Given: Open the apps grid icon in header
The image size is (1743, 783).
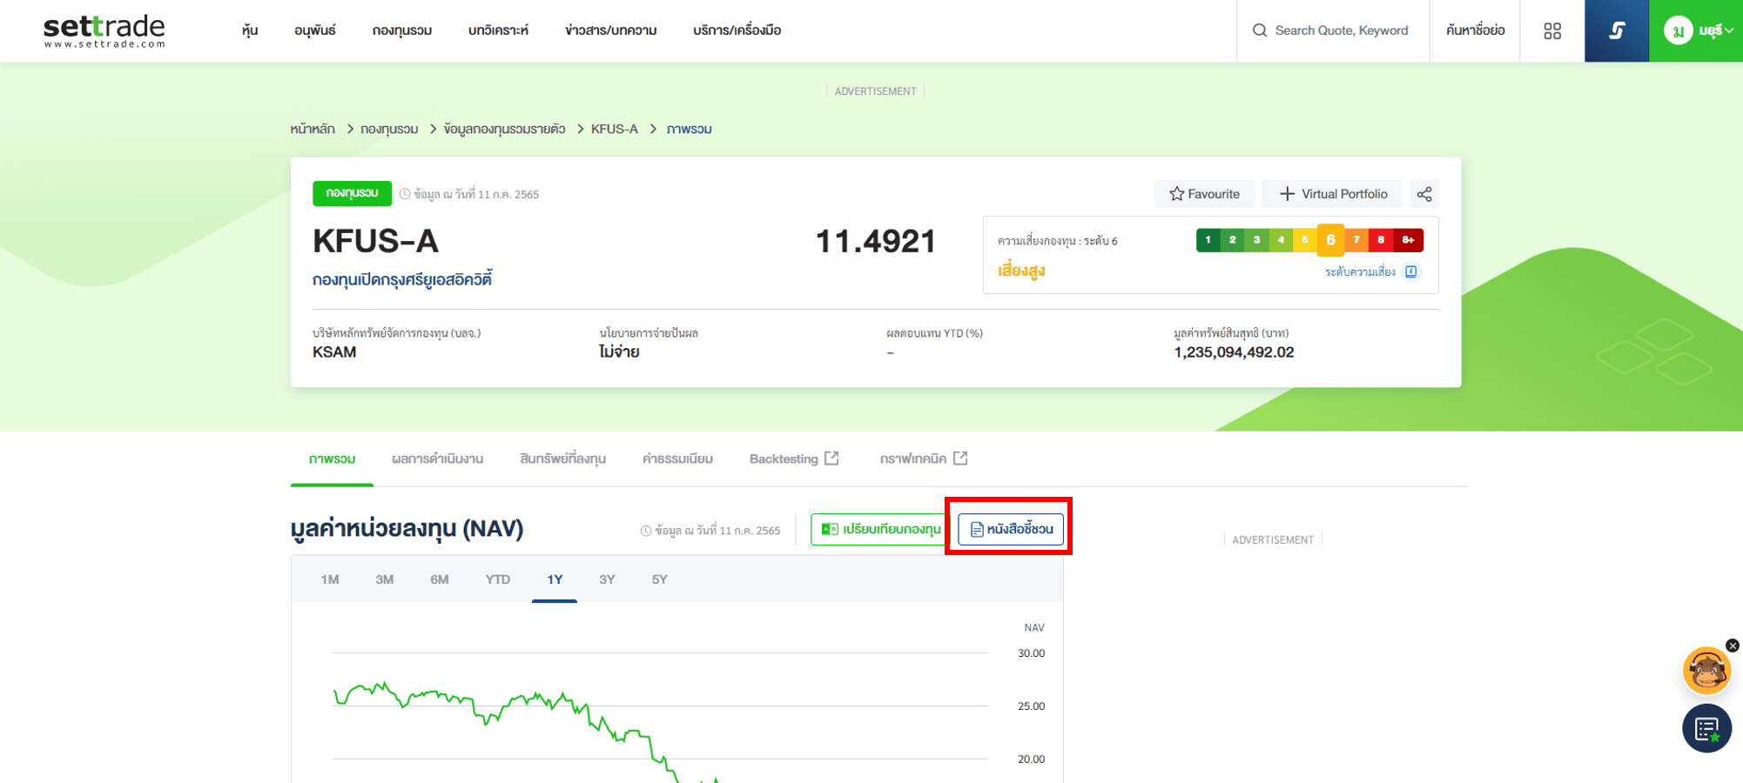Looking at the screenshot, I should pos(1552,31).
